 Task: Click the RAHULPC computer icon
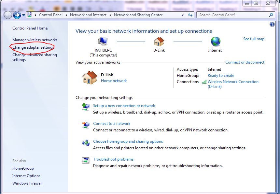(x=103, y=42)
